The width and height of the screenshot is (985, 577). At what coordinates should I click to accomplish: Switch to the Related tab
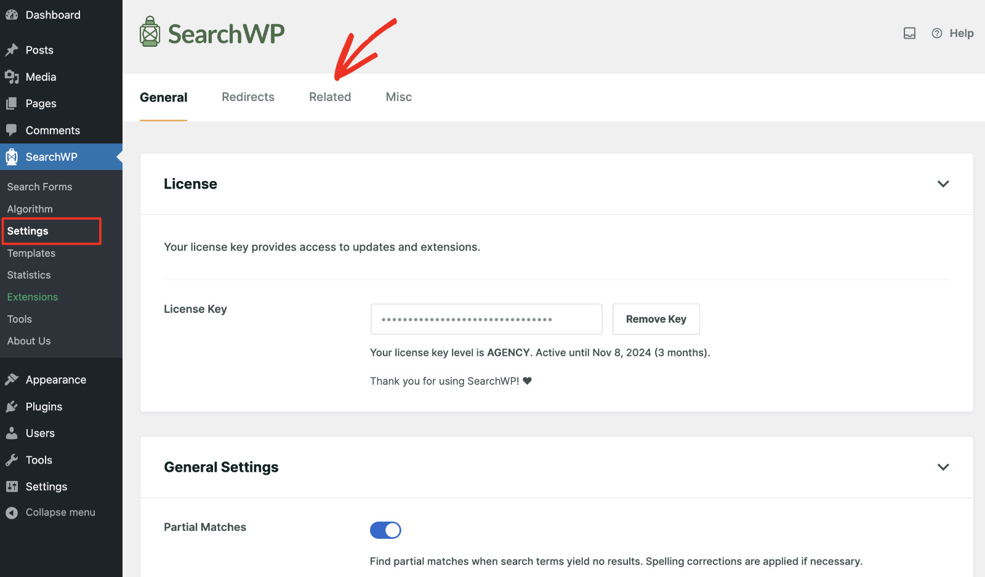point(330,97)
